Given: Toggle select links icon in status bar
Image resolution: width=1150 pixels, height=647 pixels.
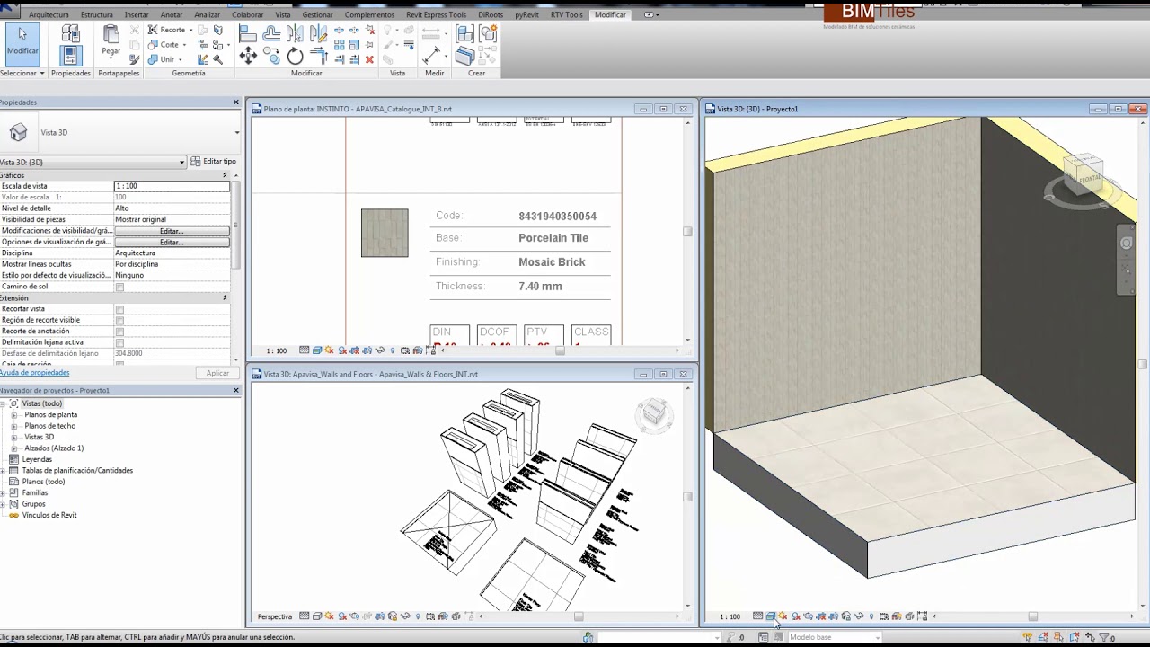Looking at the screenshot, I should pyautogui.click(x=1027, y=637).
